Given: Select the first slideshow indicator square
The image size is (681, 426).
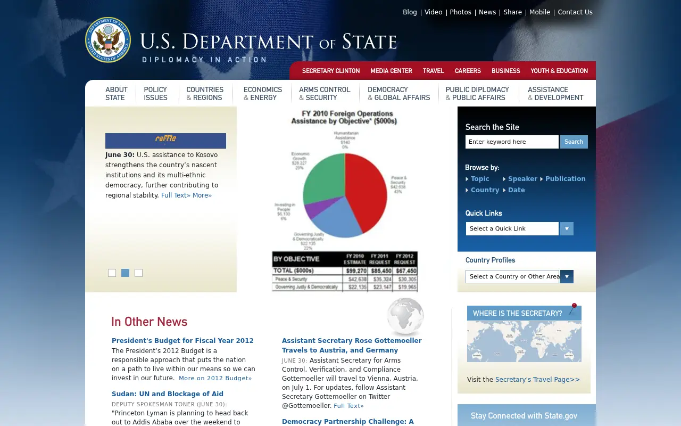Looking at the screenshot, I should tap(112, 273).
